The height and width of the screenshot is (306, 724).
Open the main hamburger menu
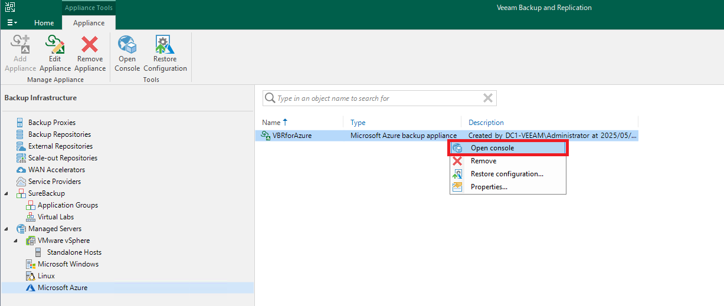pyautogui.click(x=12, y=23)
